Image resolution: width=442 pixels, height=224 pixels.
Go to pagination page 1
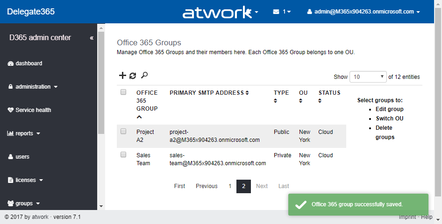click(230, 186)
